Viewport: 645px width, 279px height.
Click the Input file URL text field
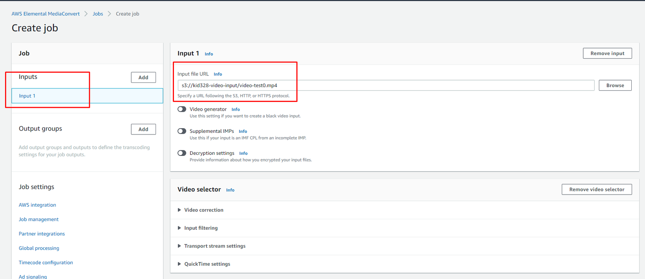pyautogui.click(x=385, y=85)
